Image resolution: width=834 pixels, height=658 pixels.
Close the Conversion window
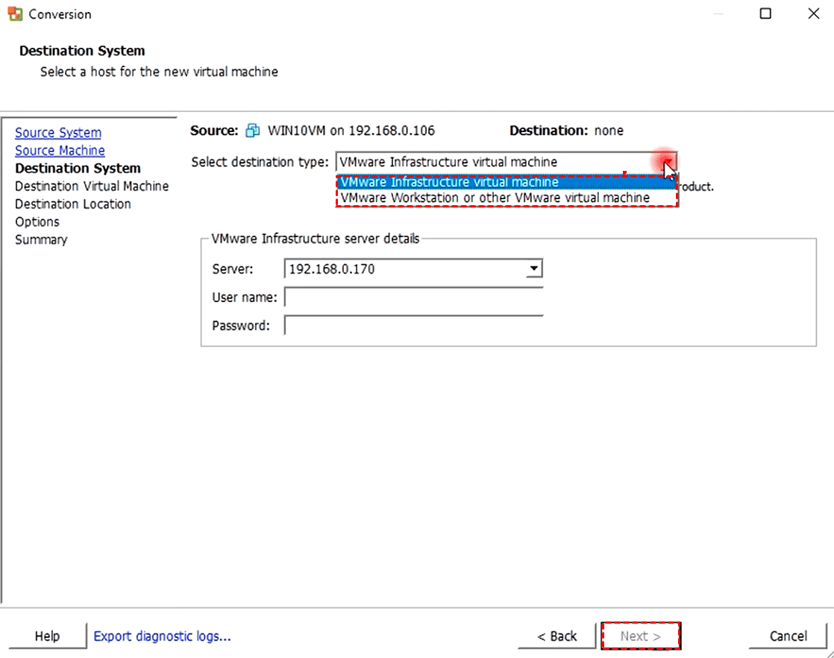(x=814, y=14)
